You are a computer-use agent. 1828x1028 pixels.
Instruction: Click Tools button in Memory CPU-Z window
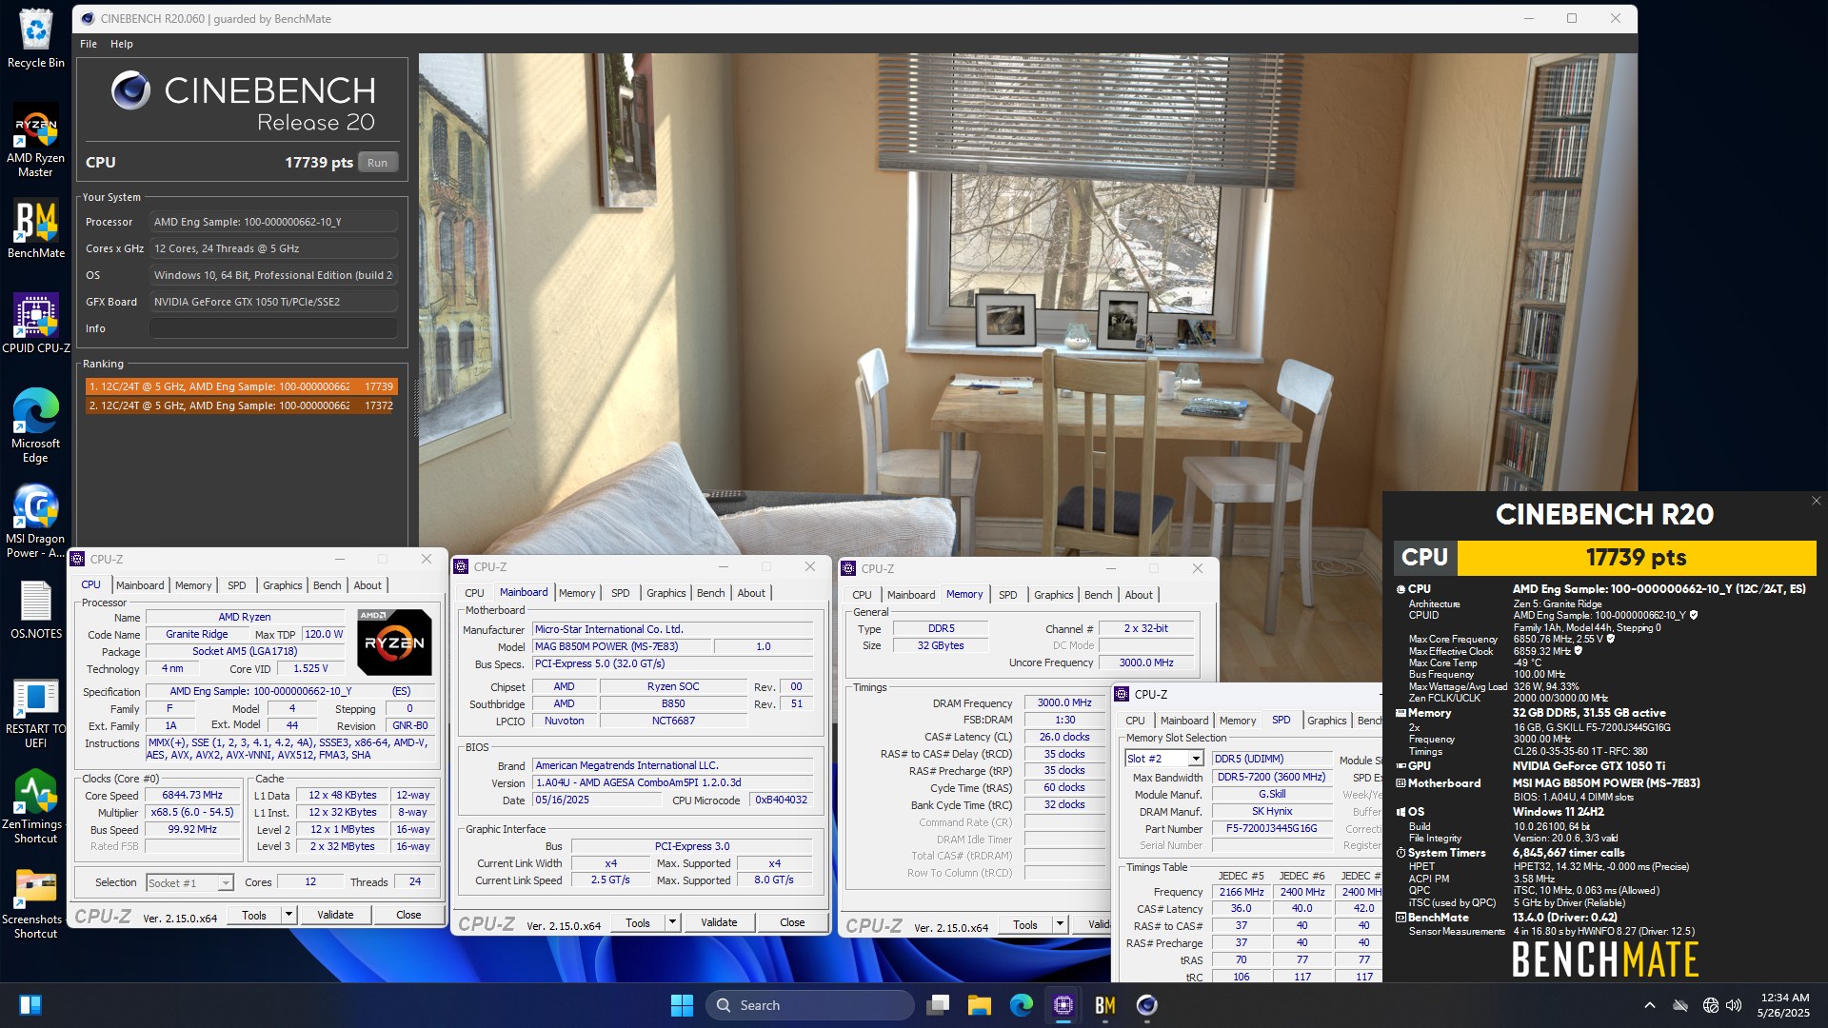1025,924
